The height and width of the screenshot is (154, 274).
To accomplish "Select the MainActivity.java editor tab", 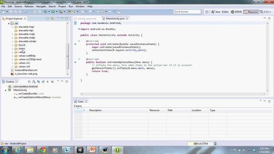I will [115, 18].
